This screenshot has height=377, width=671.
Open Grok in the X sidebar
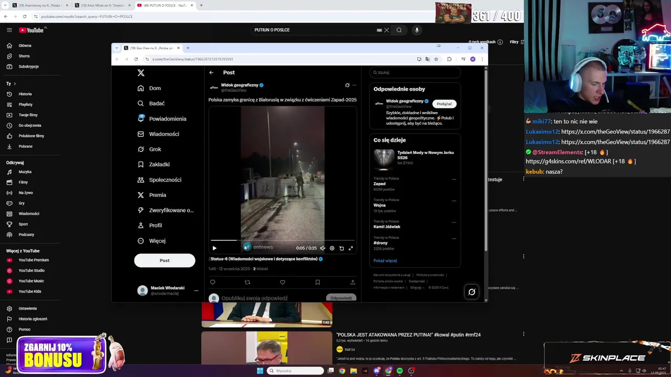(149, 149)
